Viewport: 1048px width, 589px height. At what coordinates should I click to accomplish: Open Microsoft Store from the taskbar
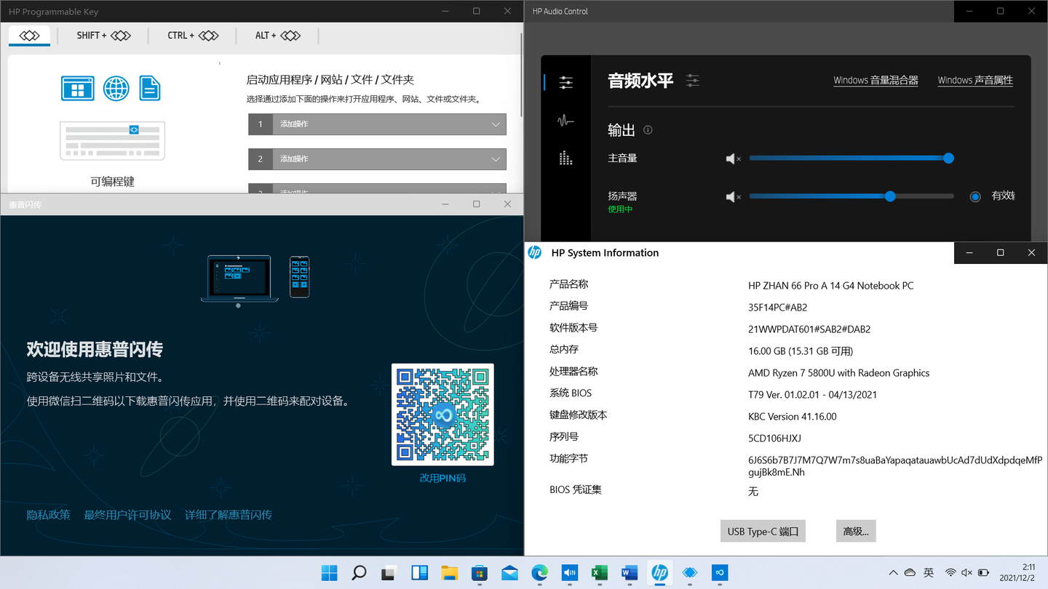pyautogui.click(x=480, y=573)
